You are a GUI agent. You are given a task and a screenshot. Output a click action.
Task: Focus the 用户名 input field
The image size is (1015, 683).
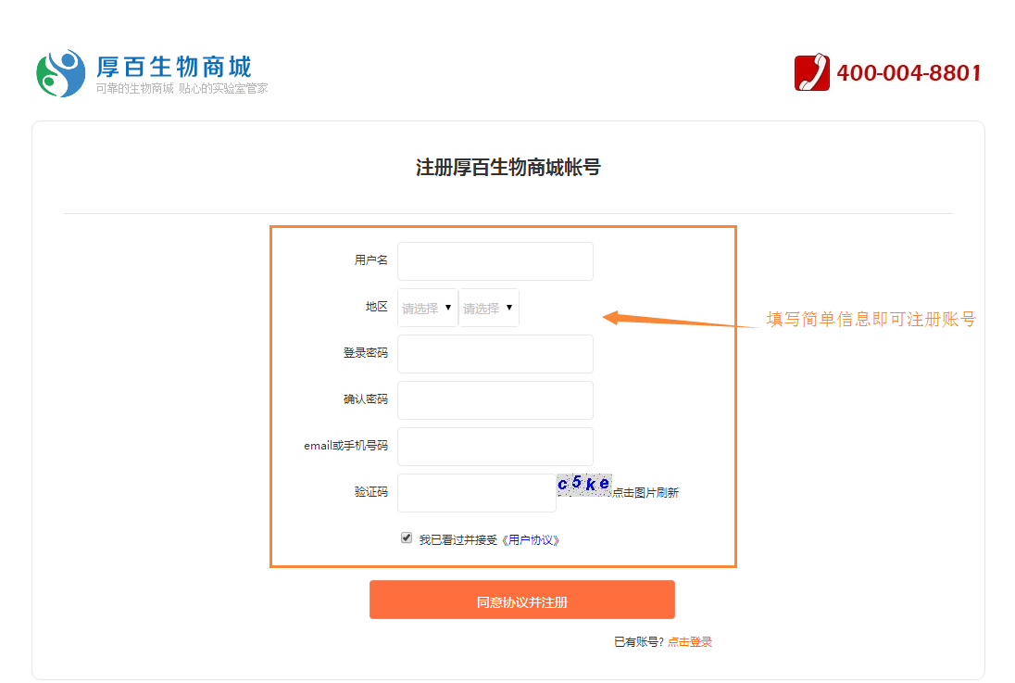(495, 261)
